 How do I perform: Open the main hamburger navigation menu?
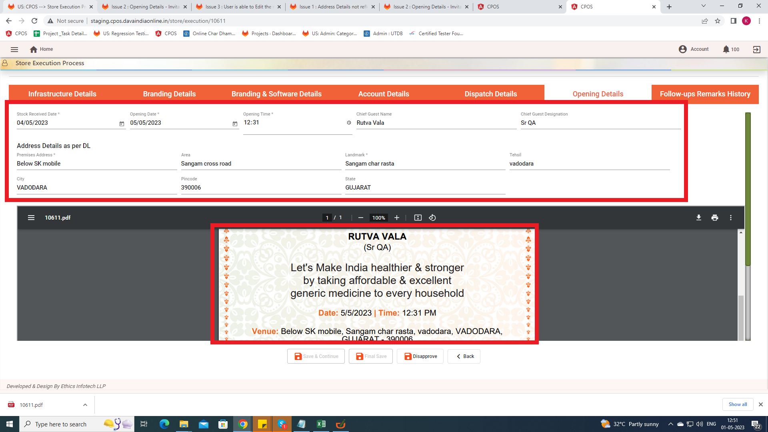click(x=14, y=49)
